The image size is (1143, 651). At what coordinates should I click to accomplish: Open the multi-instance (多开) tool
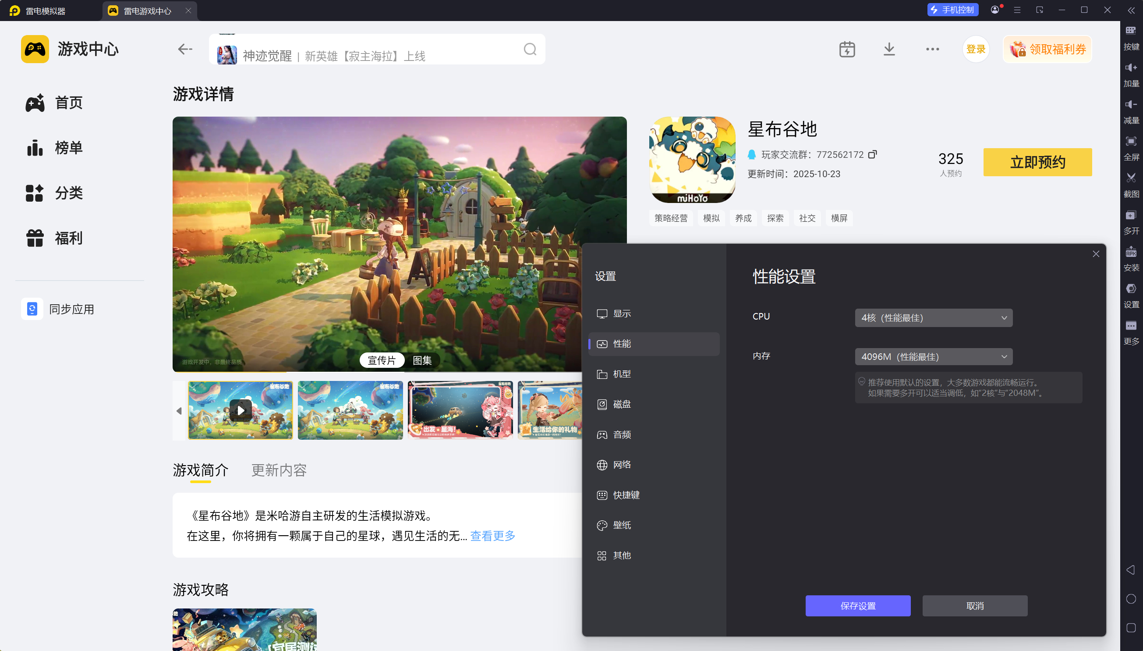pos(1131,215)
